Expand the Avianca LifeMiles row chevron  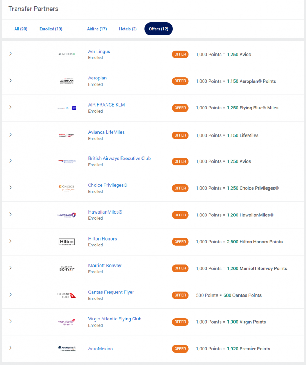coord(10,135)
